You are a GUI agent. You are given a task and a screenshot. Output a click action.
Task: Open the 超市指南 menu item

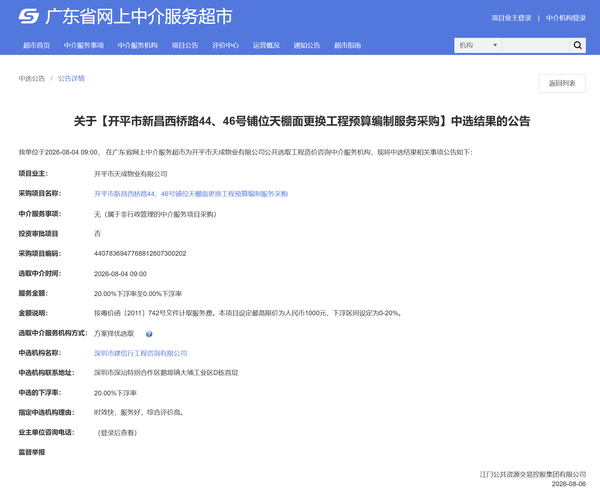(x=348, y=45)
